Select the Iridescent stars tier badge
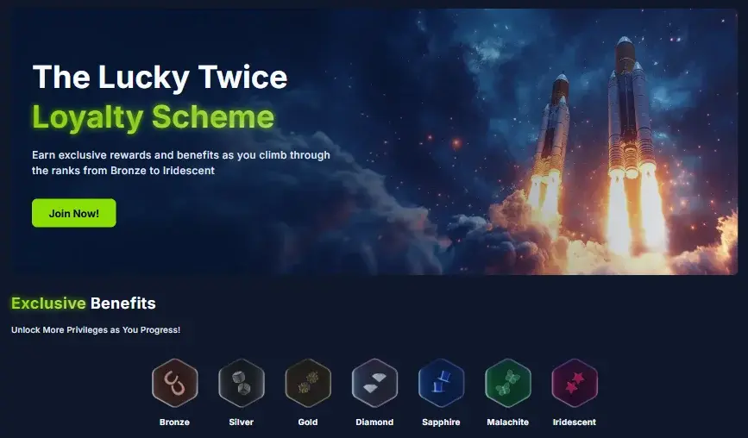The image size is (748, 438). coord(575,383)
